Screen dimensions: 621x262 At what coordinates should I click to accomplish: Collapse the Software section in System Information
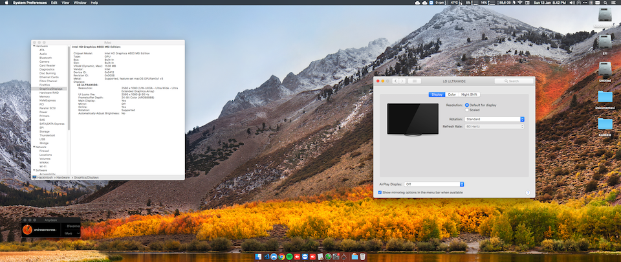click(x=34, y=170)
